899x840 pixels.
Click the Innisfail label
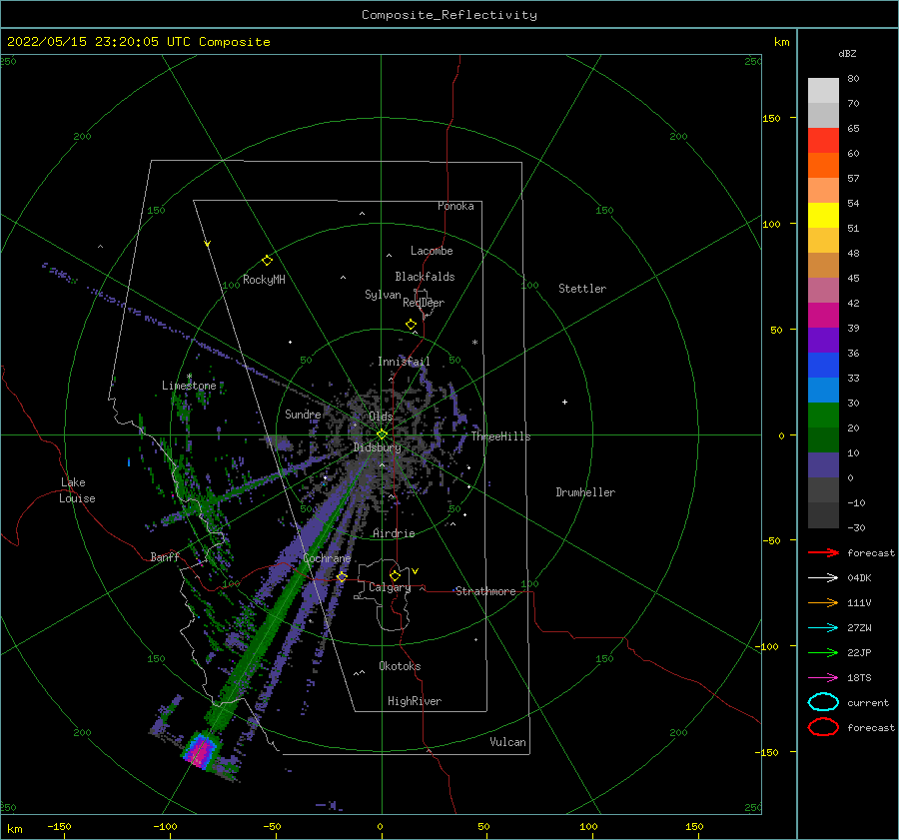tap(404, 362)
